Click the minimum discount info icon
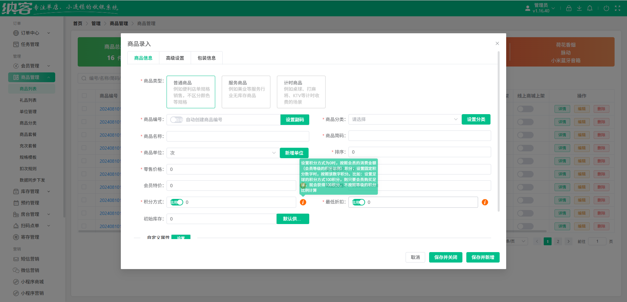627x302 pixels. point(485,202)
